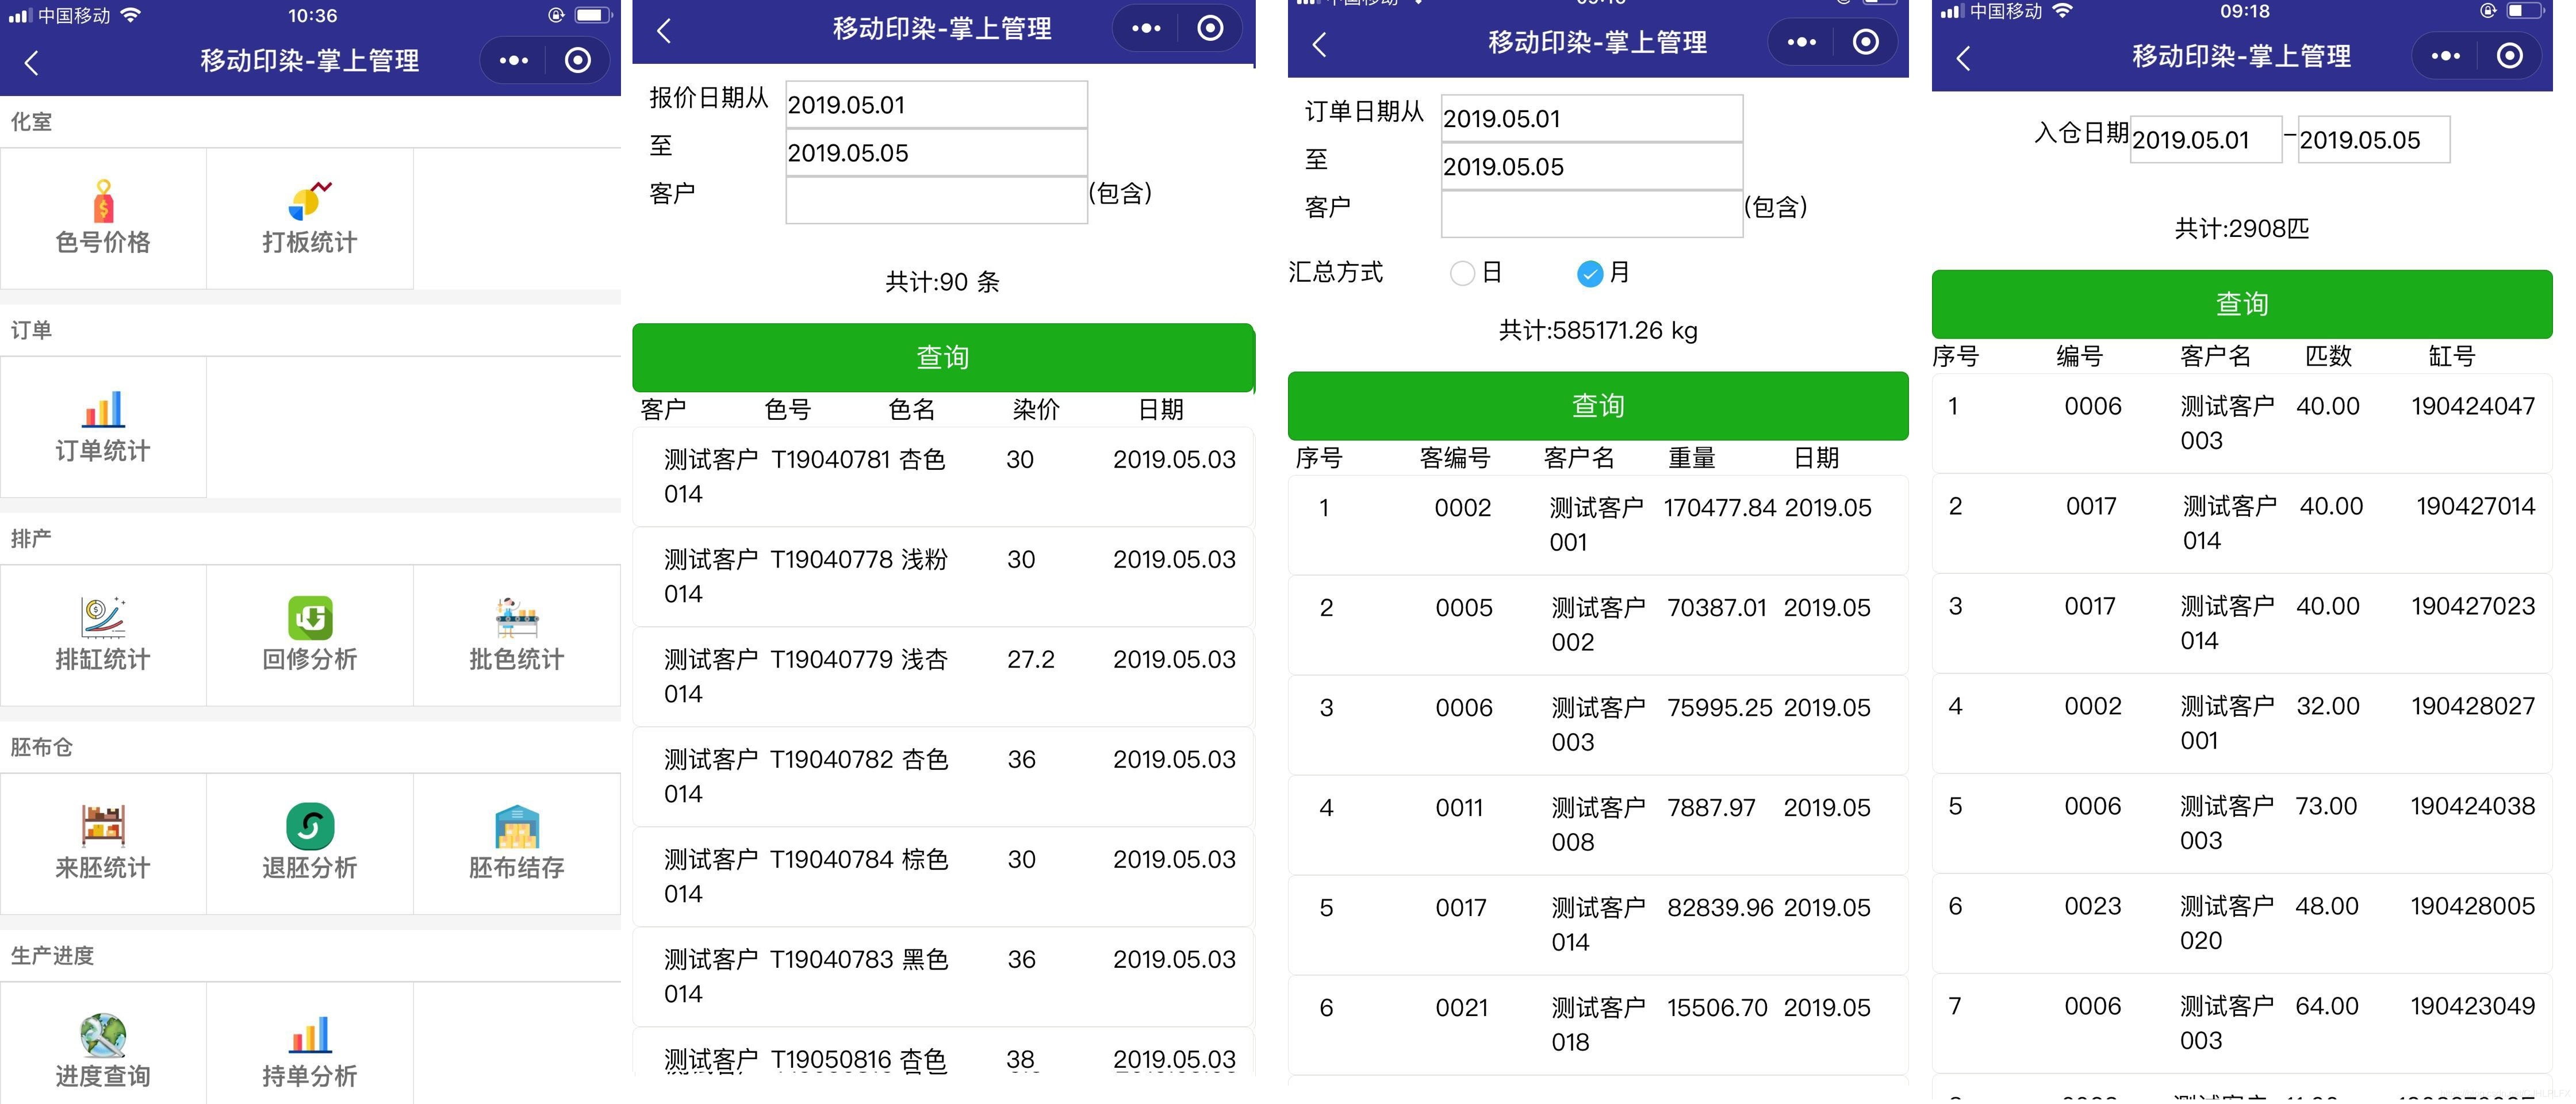Select 日 summary radio option
This screenshot has height=1104, width=2576.
(1462, 273)
